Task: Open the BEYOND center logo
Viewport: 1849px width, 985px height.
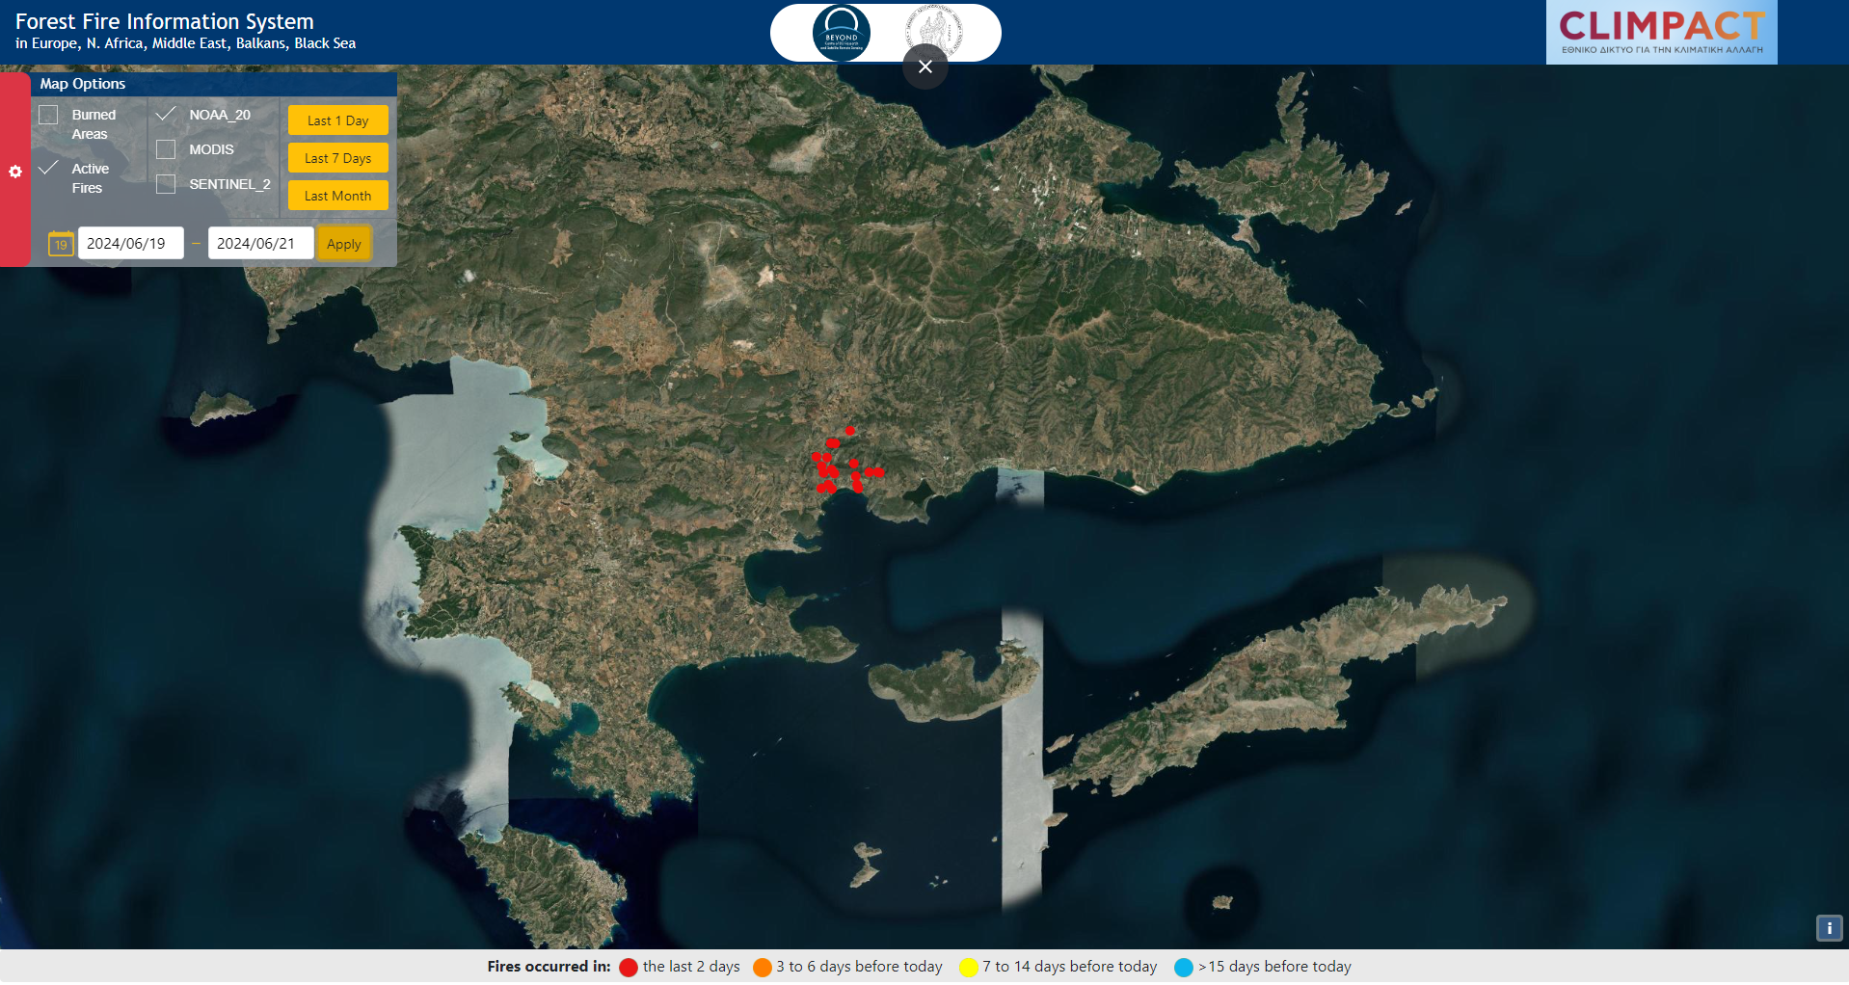Action: [842, 33]
